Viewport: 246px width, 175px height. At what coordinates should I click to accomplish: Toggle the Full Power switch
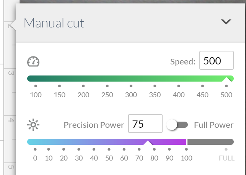(x=178, y=125)
